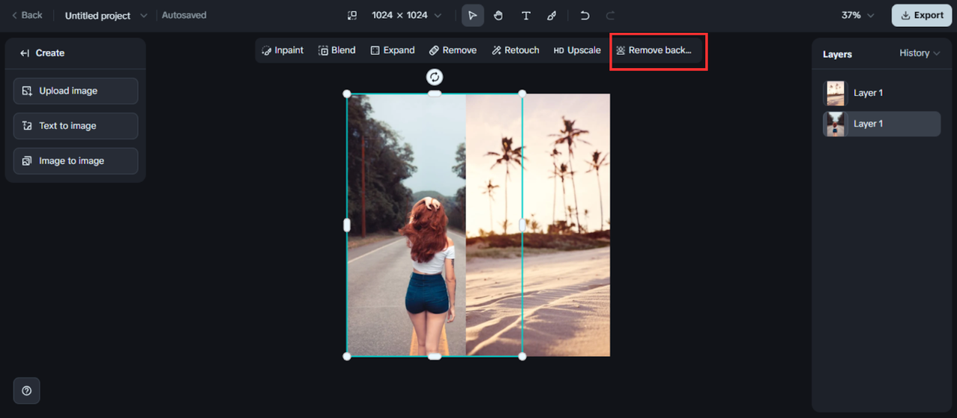Select the pointer selection tool

click(x=473, y=16)
